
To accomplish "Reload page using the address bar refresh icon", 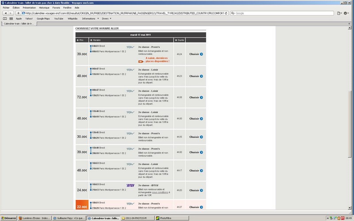I will (x=226, y=13).
